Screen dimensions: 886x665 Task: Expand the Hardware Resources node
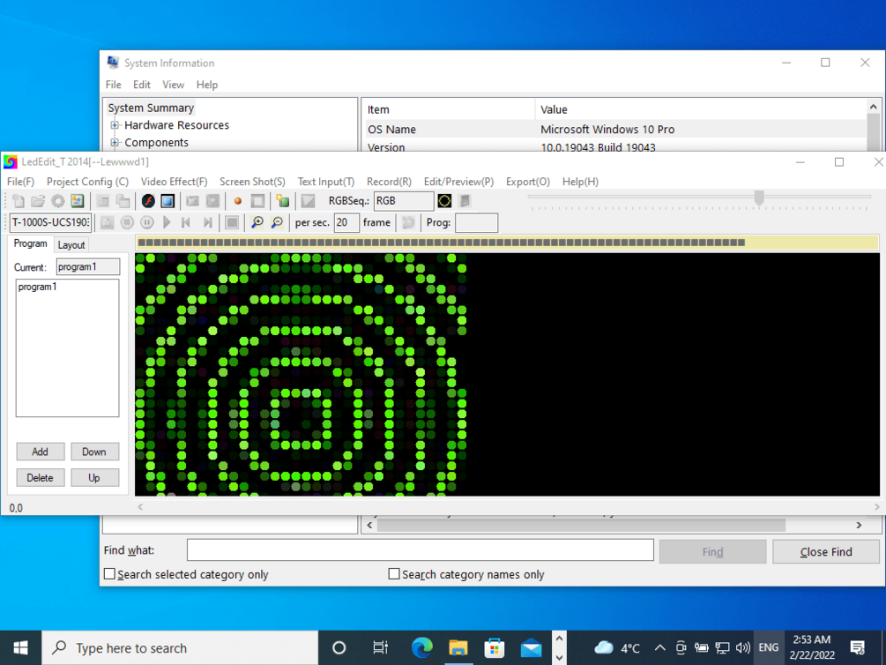[113, 125]
